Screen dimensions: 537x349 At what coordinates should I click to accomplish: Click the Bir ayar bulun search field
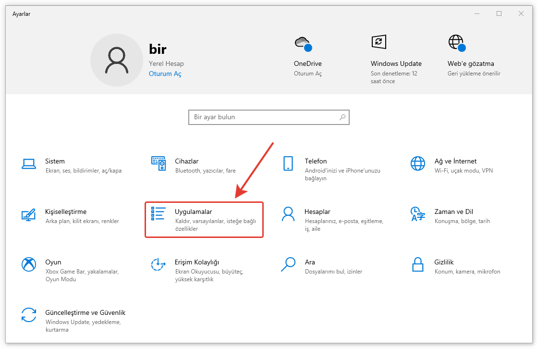point(264,117)
